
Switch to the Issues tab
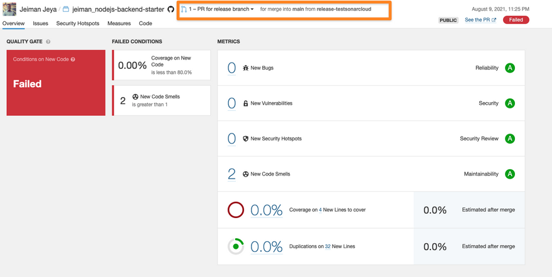click(40, 23)
